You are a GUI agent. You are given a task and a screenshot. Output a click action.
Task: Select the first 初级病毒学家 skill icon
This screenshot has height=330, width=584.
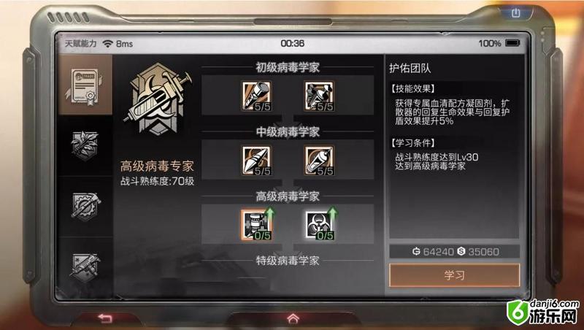tap(257, 96)
